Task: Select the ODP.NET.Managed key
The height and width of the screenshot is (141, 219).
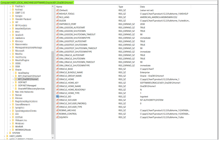Action: point(27,86)
